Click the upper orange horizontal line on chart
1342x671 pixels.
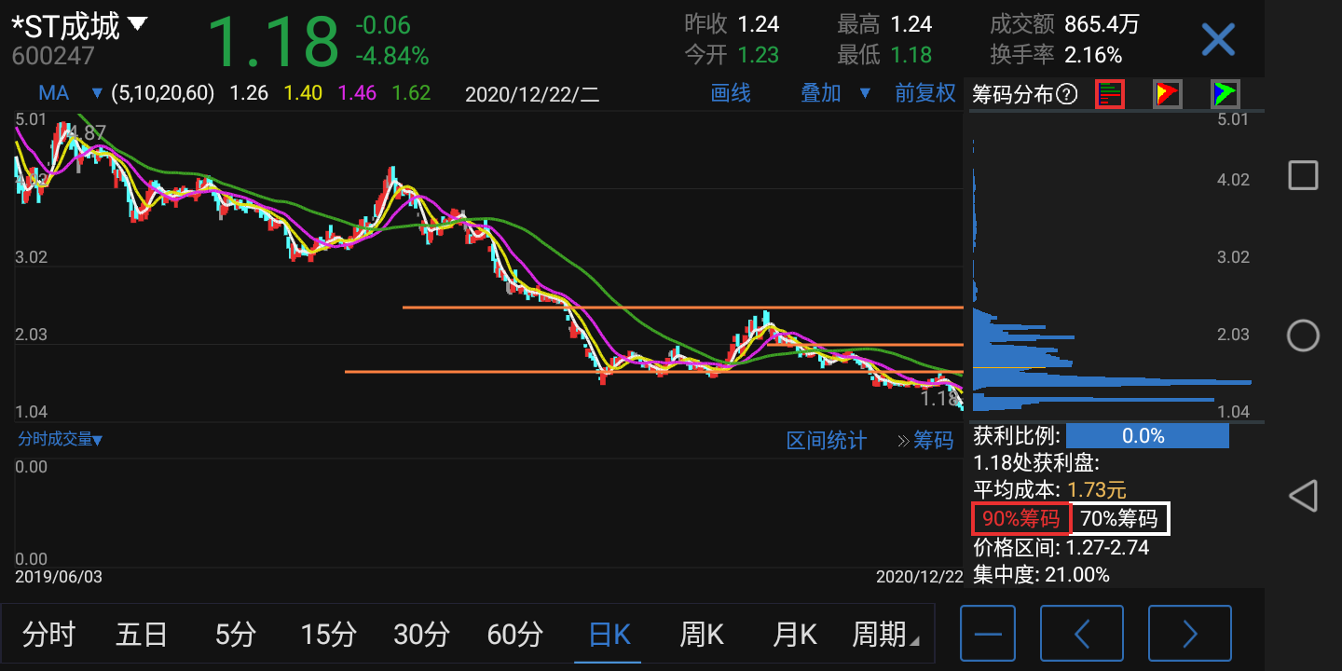(x=682, y=307)
